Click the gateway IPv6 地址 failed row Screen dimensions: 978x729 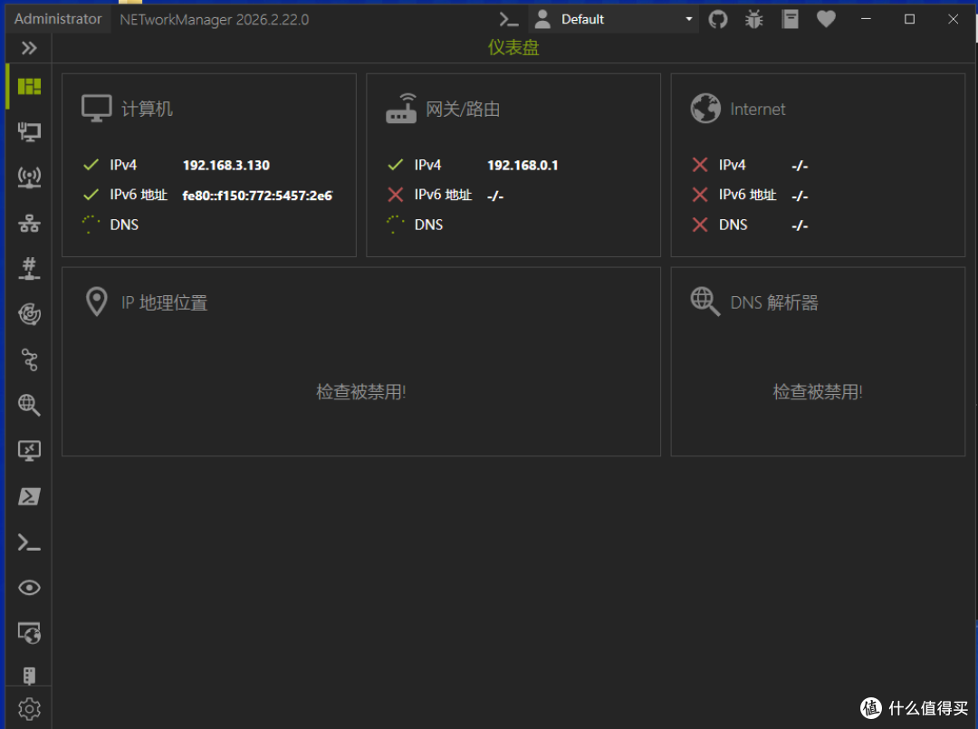[x=446, y=196]
